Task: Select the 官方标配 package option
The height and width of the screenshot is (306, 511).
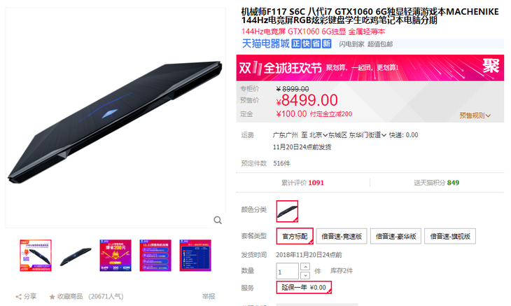Action: click(295, 236)
